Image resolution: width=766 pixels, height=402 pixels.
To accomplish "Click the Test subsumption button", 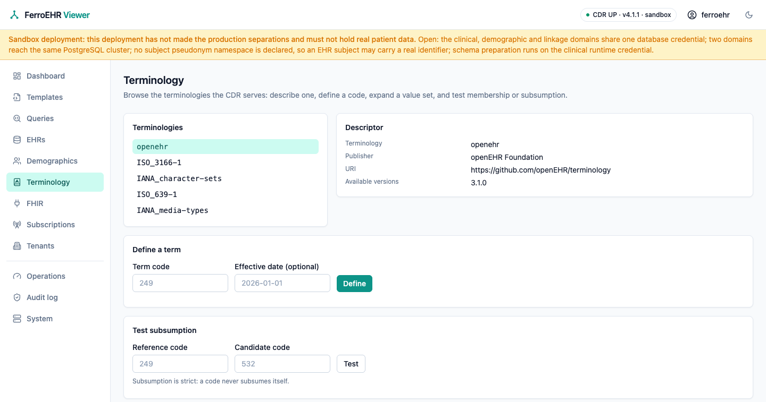I will point(351,364).
